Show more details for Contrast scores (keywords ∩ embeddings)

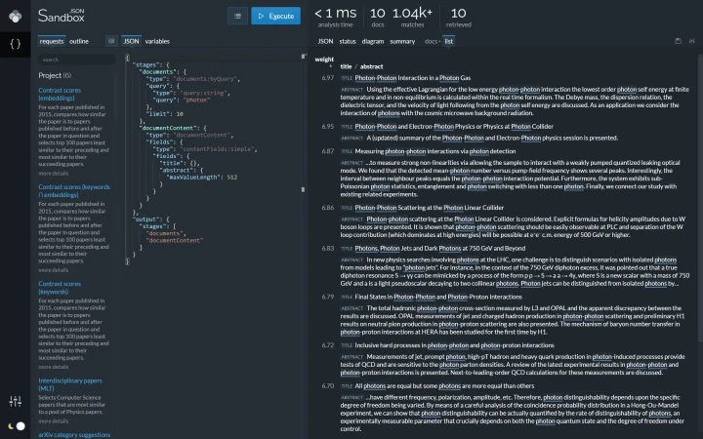click(x=54, y=270)
